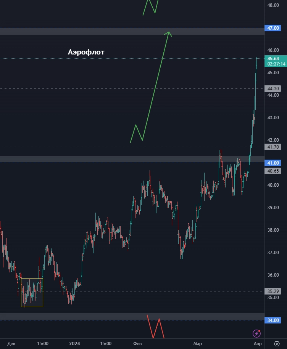Viewport: 287px width, 349px height.
Task: Click the 2024 date on time axis
Action: (x=74, y=344)
